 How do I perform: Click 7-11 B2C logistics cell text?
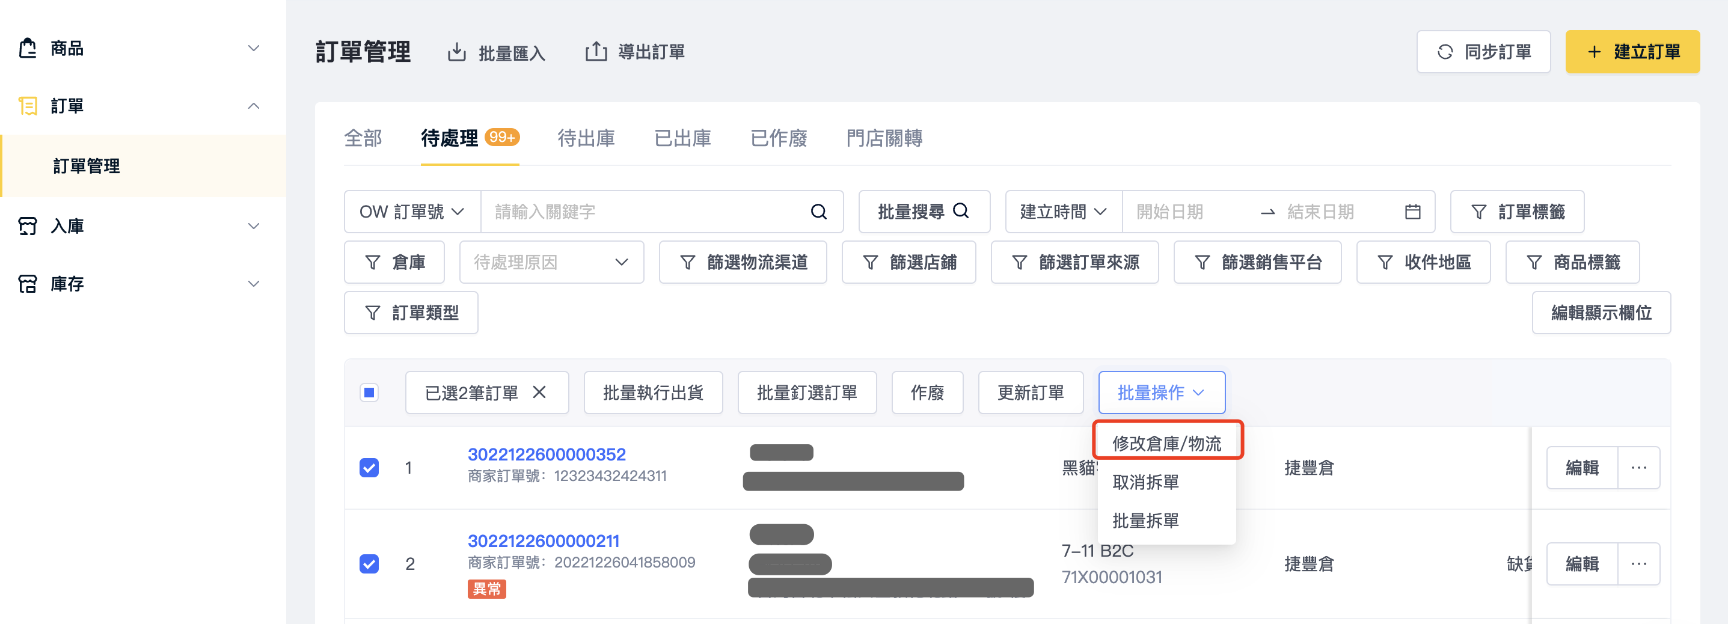click(1097, 551)
